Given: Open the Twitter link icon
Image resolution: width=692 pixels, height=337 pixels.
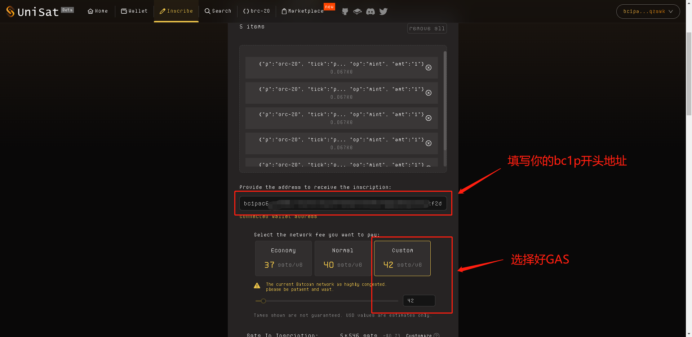Looking at the screenshot, I should (x=383, y=12).
